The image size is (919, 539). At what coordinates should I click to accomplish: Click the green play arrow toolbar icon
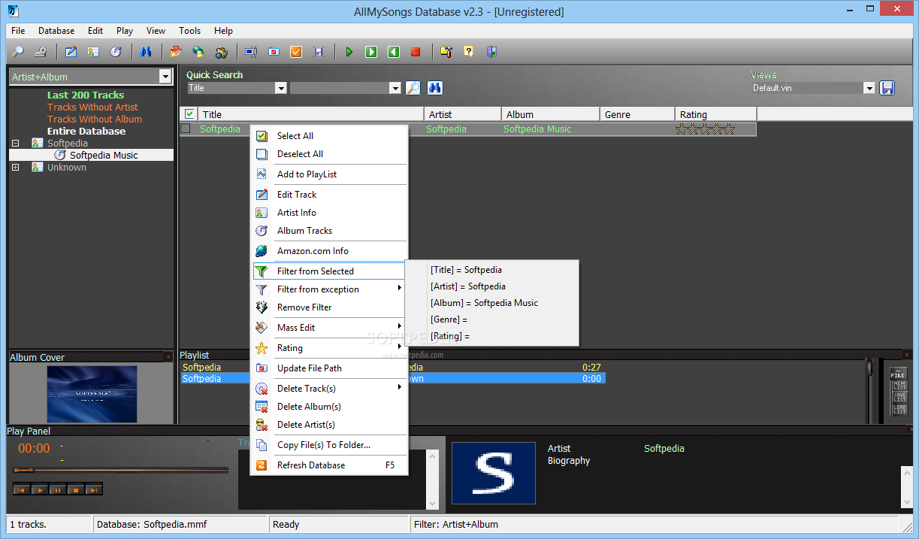(349, 52)
